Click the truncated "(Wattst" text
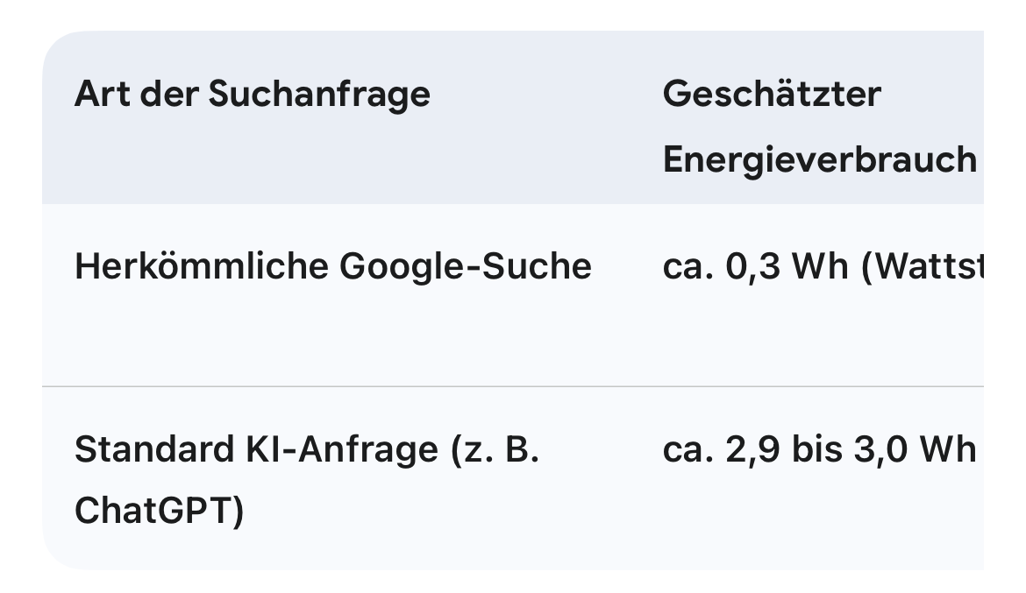This screenshot has width=1026, height=593. (x=923, y=266)
